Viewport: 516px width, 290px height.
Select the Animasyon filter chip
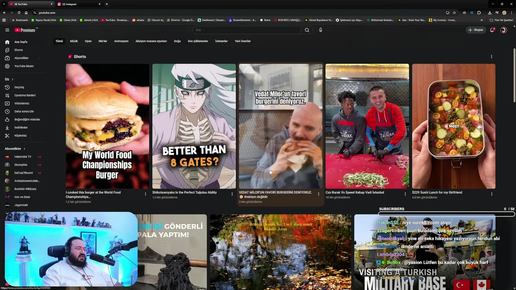point(121,41)
